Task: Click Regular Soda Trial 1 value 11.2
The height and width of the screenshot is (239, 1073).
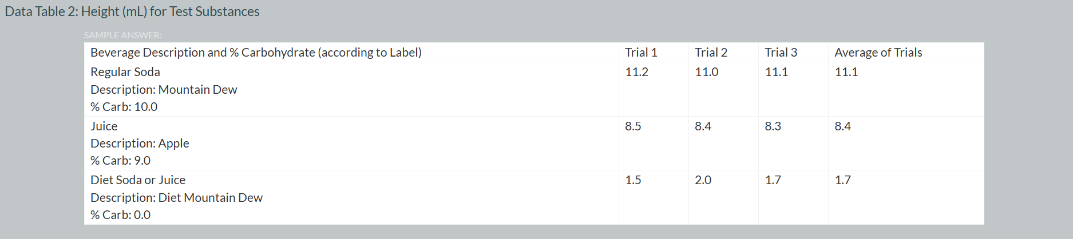Action: coord(636,72)
